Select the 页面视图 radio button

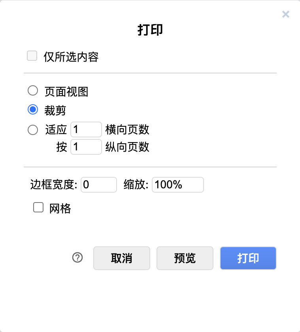click(x=33, y=91)
